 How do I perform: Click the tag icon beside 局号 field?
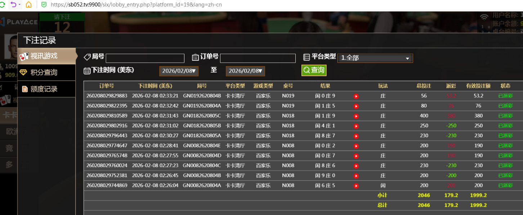87,56
